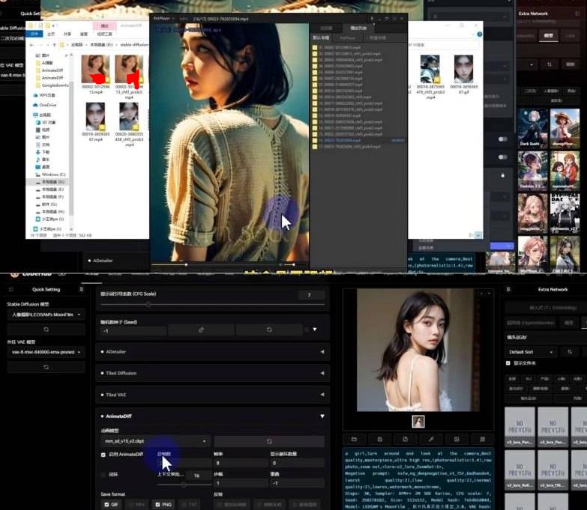Screen dimensions: 587x510
Task: Click the refresh icon under VAE model
Action: (46, 367)
